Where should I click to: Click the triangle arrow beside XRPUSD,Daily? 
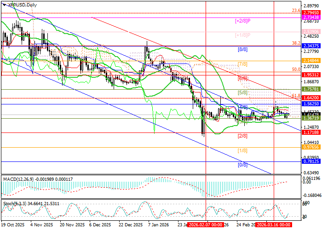tap(5, 4)
